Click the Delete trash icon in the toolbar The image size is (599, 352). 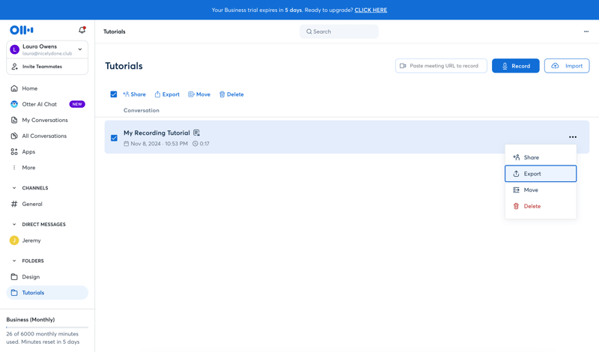222,94
